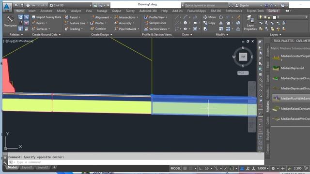Click the Profile View tool
Viewport: 310px width, 174px height.
pos(155,17)
